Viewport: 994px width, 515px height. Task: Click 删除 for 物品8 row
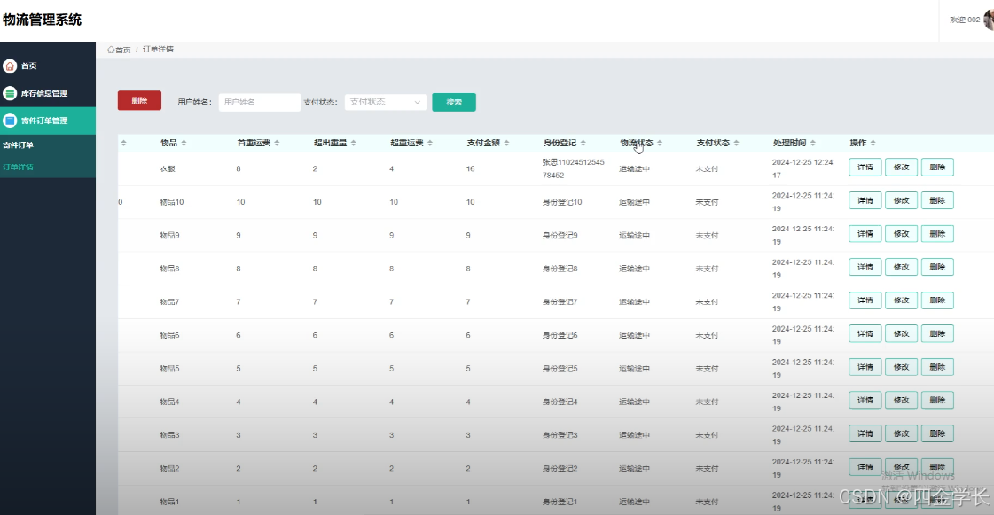pyautogui.click(x=937, y=268)
